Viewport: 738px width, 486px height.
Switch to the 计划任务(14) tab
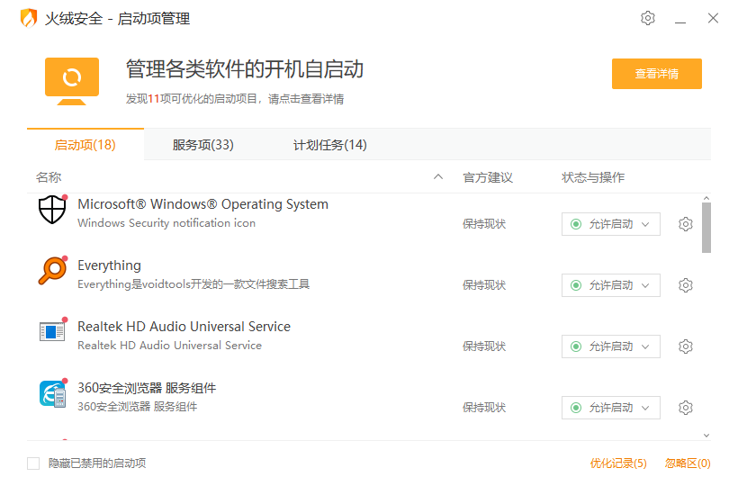pos(330,144)
